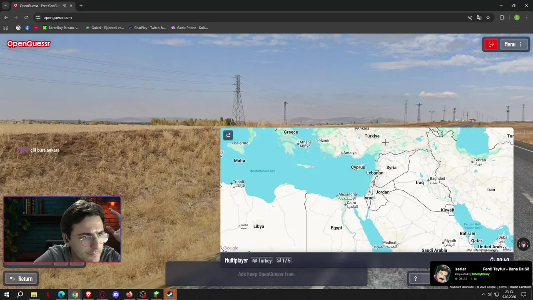Open Discord from the taskbar

point(116,295)
